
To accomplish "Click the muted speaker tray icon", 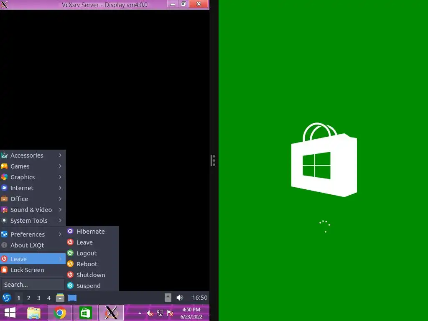I will click(x=150, y=313).
